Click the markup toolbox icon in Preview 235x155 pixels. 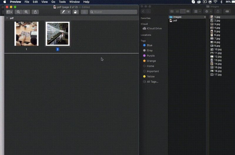pyautogui.click(x=84, y=12)
